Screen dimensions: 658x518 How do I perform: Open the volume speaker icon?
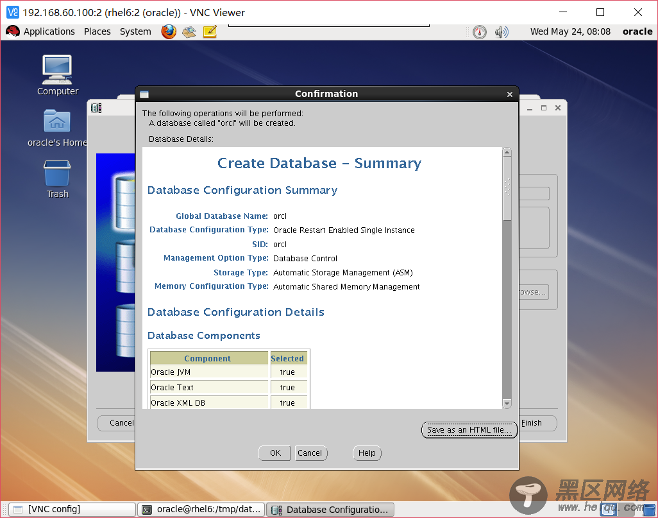502,32
